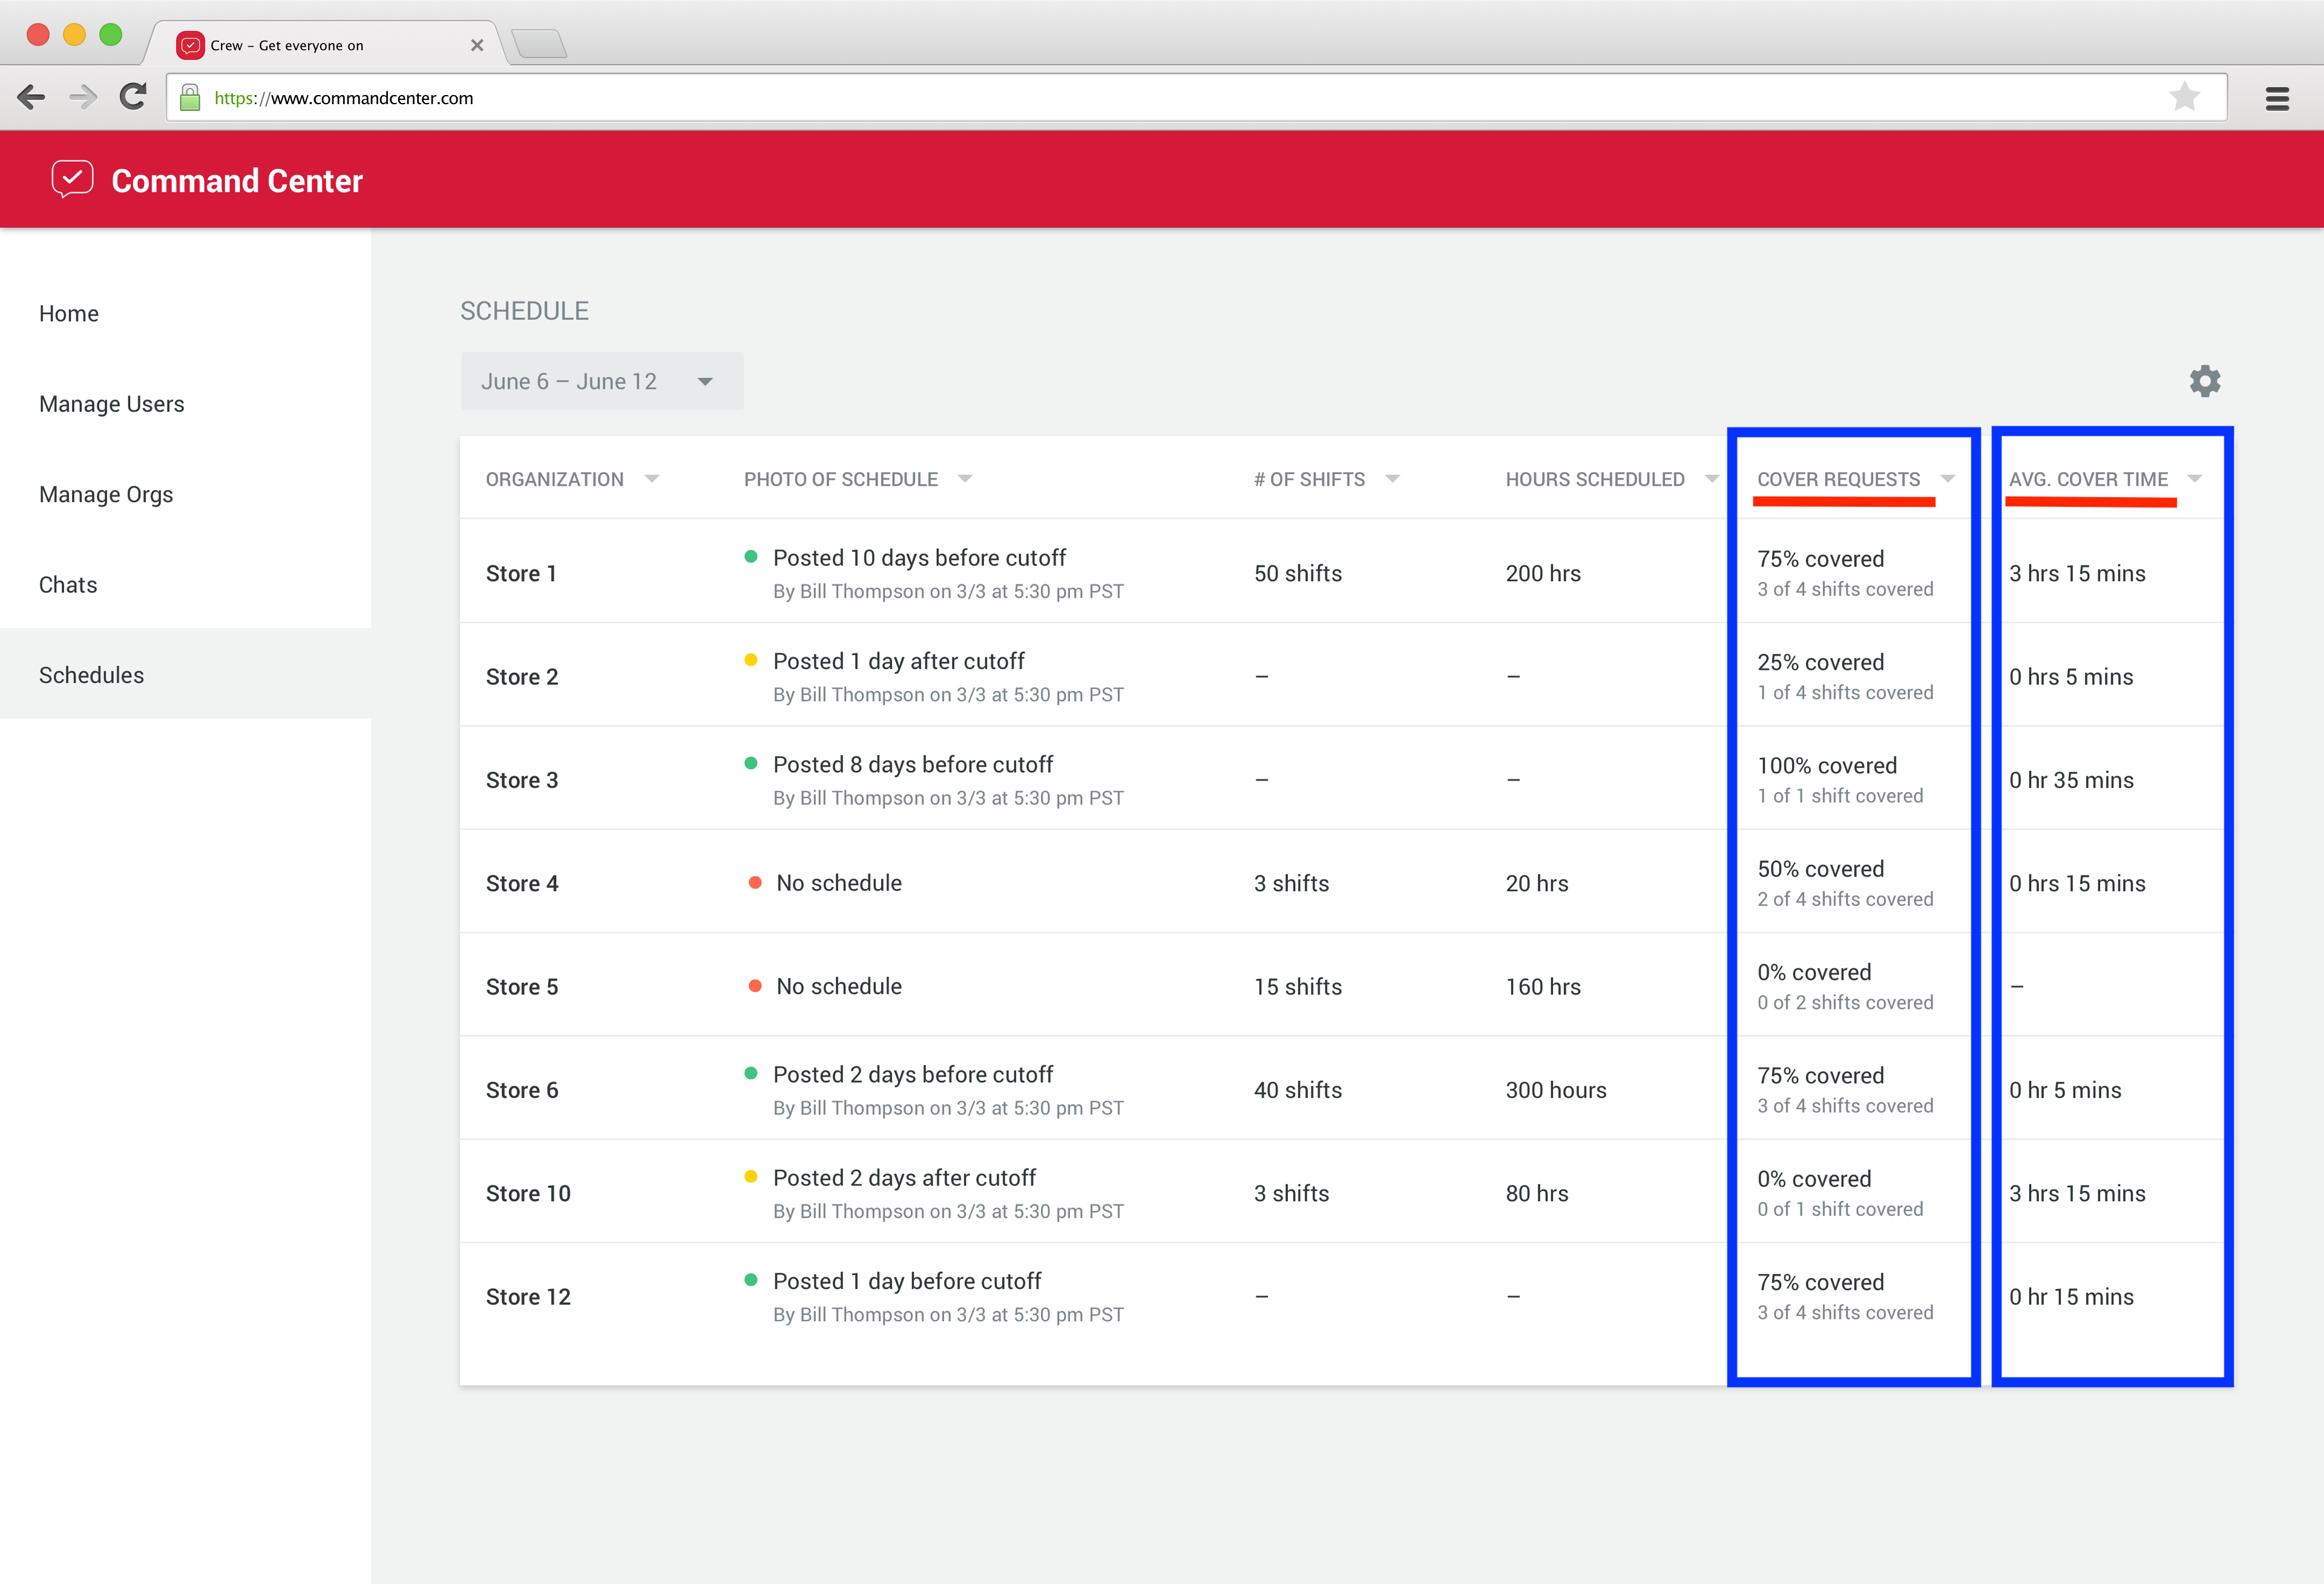Click '80 hrs' cell for Store 10

pos(1537,1193)
